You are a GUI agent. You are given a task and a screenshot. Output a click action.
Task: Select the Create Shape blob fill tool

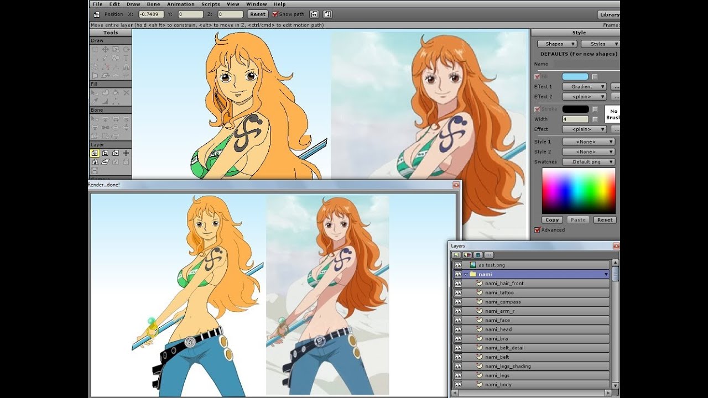(105, 92)
